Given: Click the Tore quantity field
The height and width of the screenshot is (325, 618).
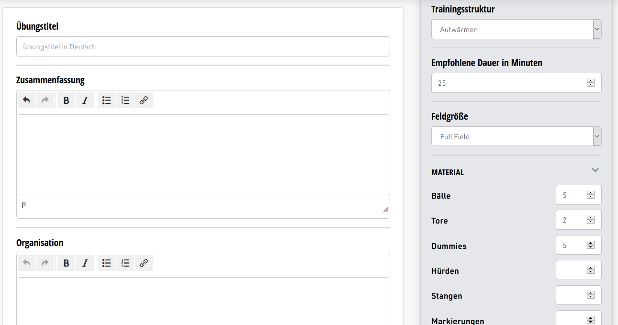Looking at the screenshot, I should tap(578, 220).
